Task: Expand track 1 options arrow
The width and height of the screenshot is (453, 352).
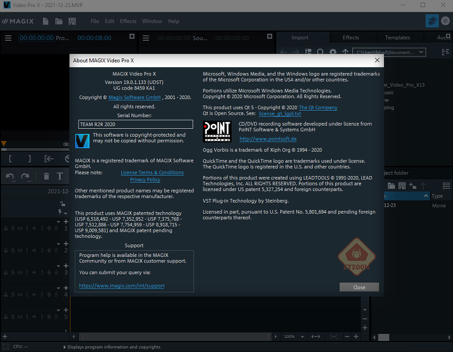Action: click(59, 222)
